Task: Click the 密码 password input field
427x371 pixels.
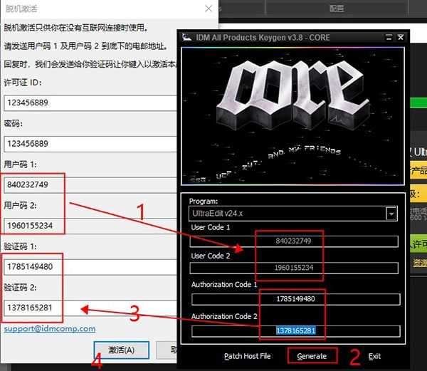Action: 90,144
